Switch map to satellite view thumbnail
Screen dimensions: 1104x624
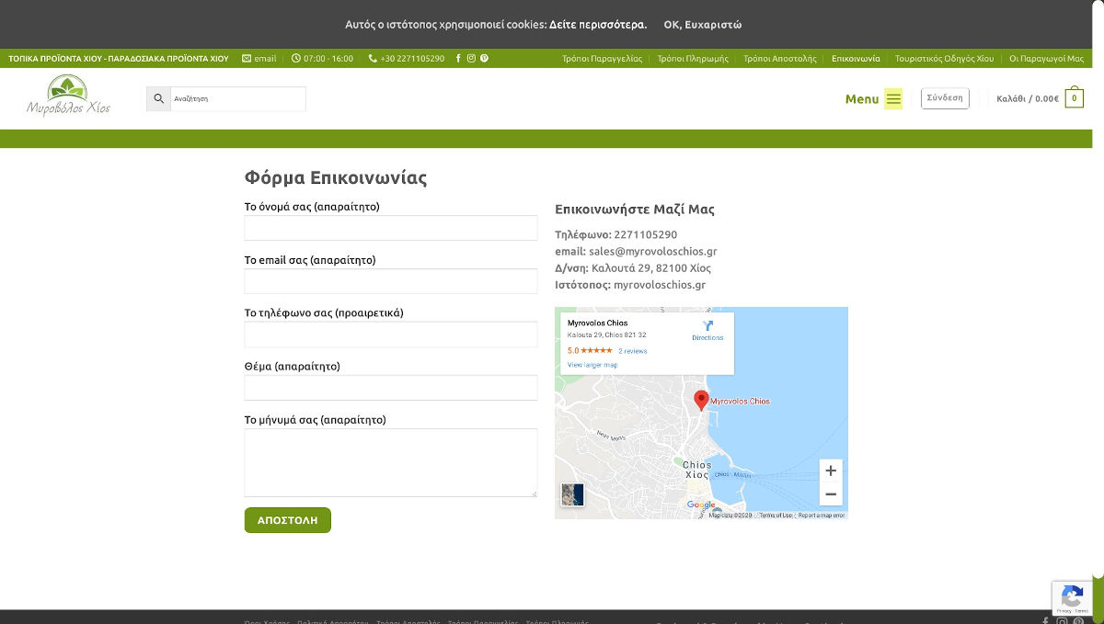click(572, 494)
